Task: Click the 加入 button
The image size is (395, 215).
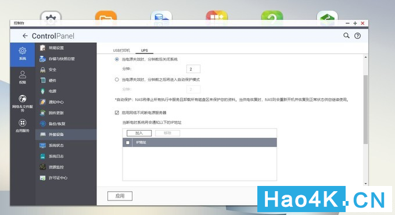Action: pyautogui.click(x=139, y=133)
